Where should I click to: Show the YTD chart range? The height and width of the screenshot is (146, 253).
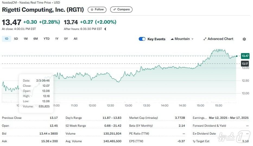click(46, 39)
